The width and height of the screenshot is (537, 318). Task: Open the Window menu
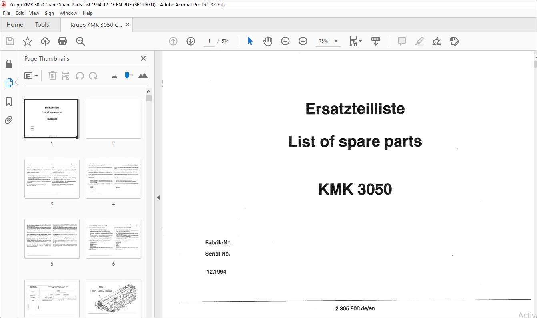click(x=68, y=13)
